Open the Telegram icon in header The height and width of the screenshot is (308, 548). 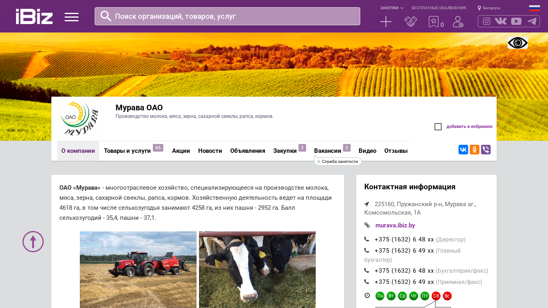point(532,21)
